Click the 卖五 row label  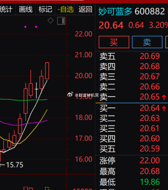[x=107, y=56]
